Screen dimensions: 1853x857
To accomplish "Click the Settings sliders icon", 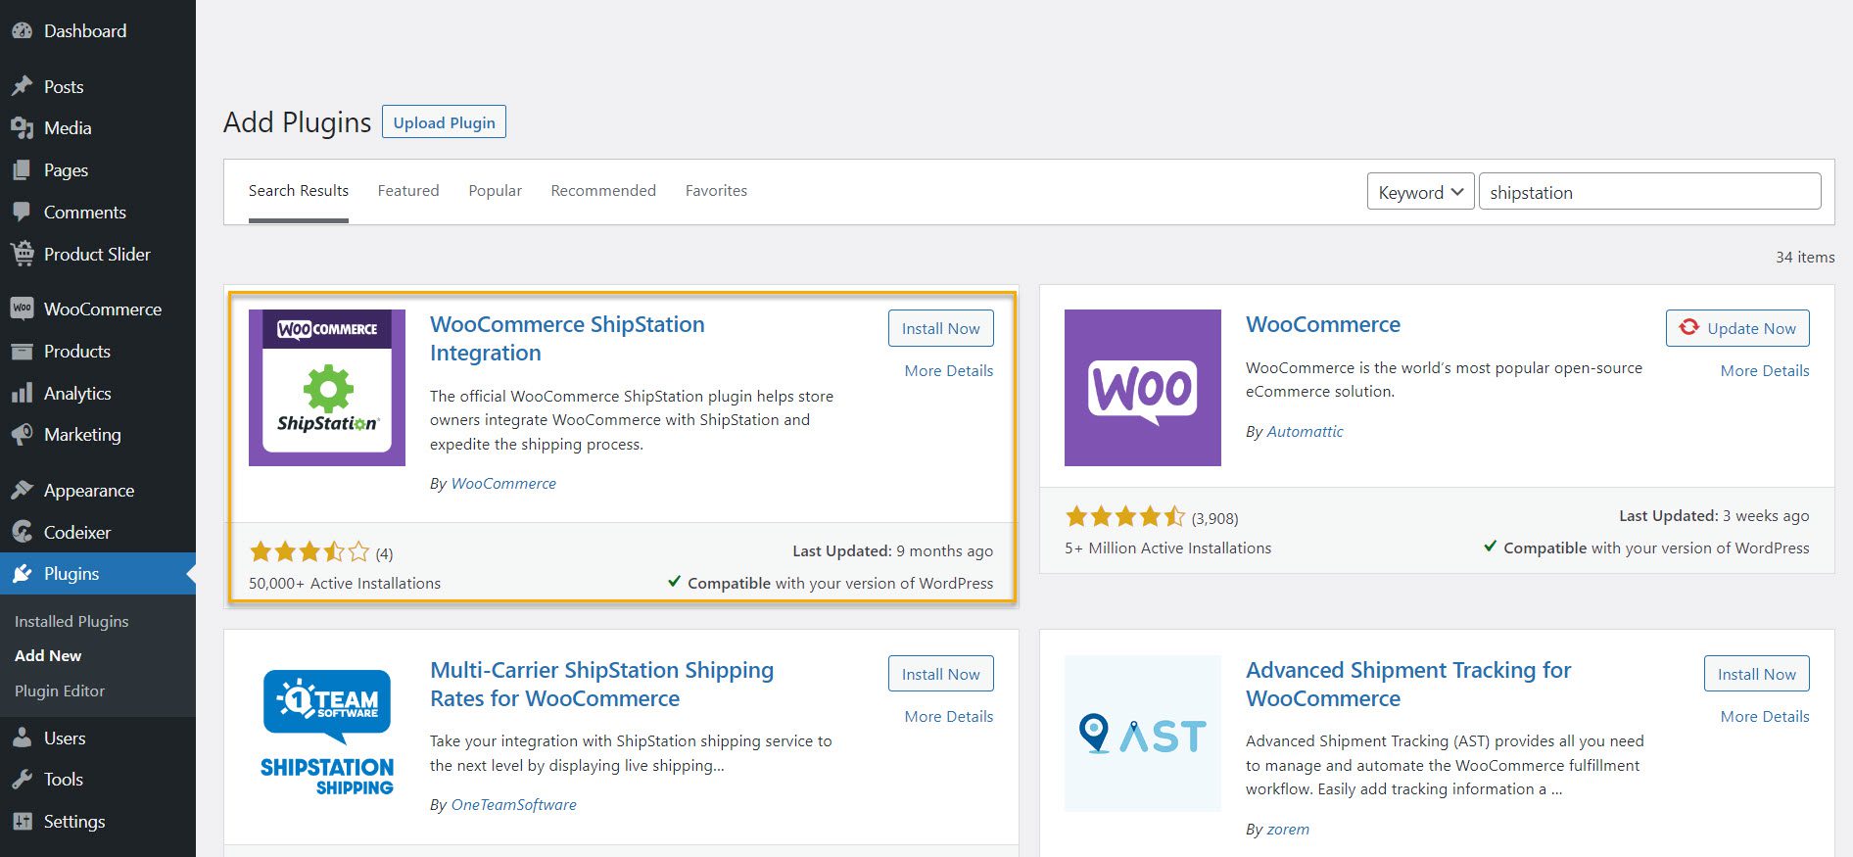I will (22, 822).
